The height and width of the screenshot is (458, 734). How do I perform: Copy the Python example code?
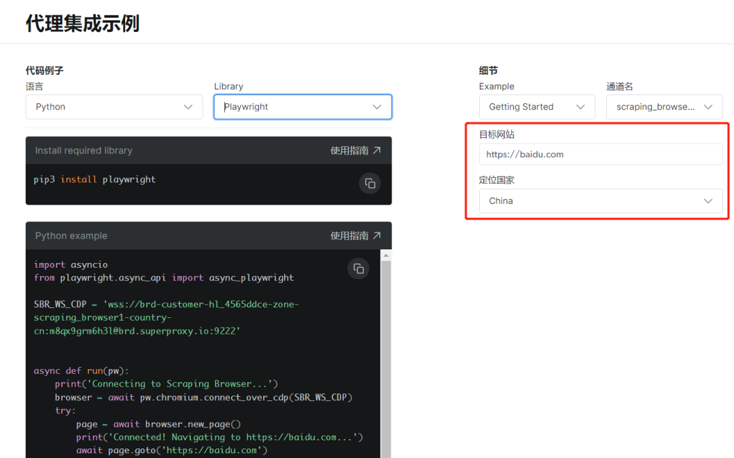coord(359,268)
